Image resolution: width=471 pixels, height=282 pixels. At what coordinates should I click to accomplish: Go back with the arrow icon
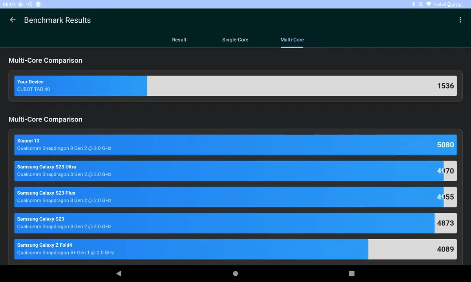(x=13, y=20)
